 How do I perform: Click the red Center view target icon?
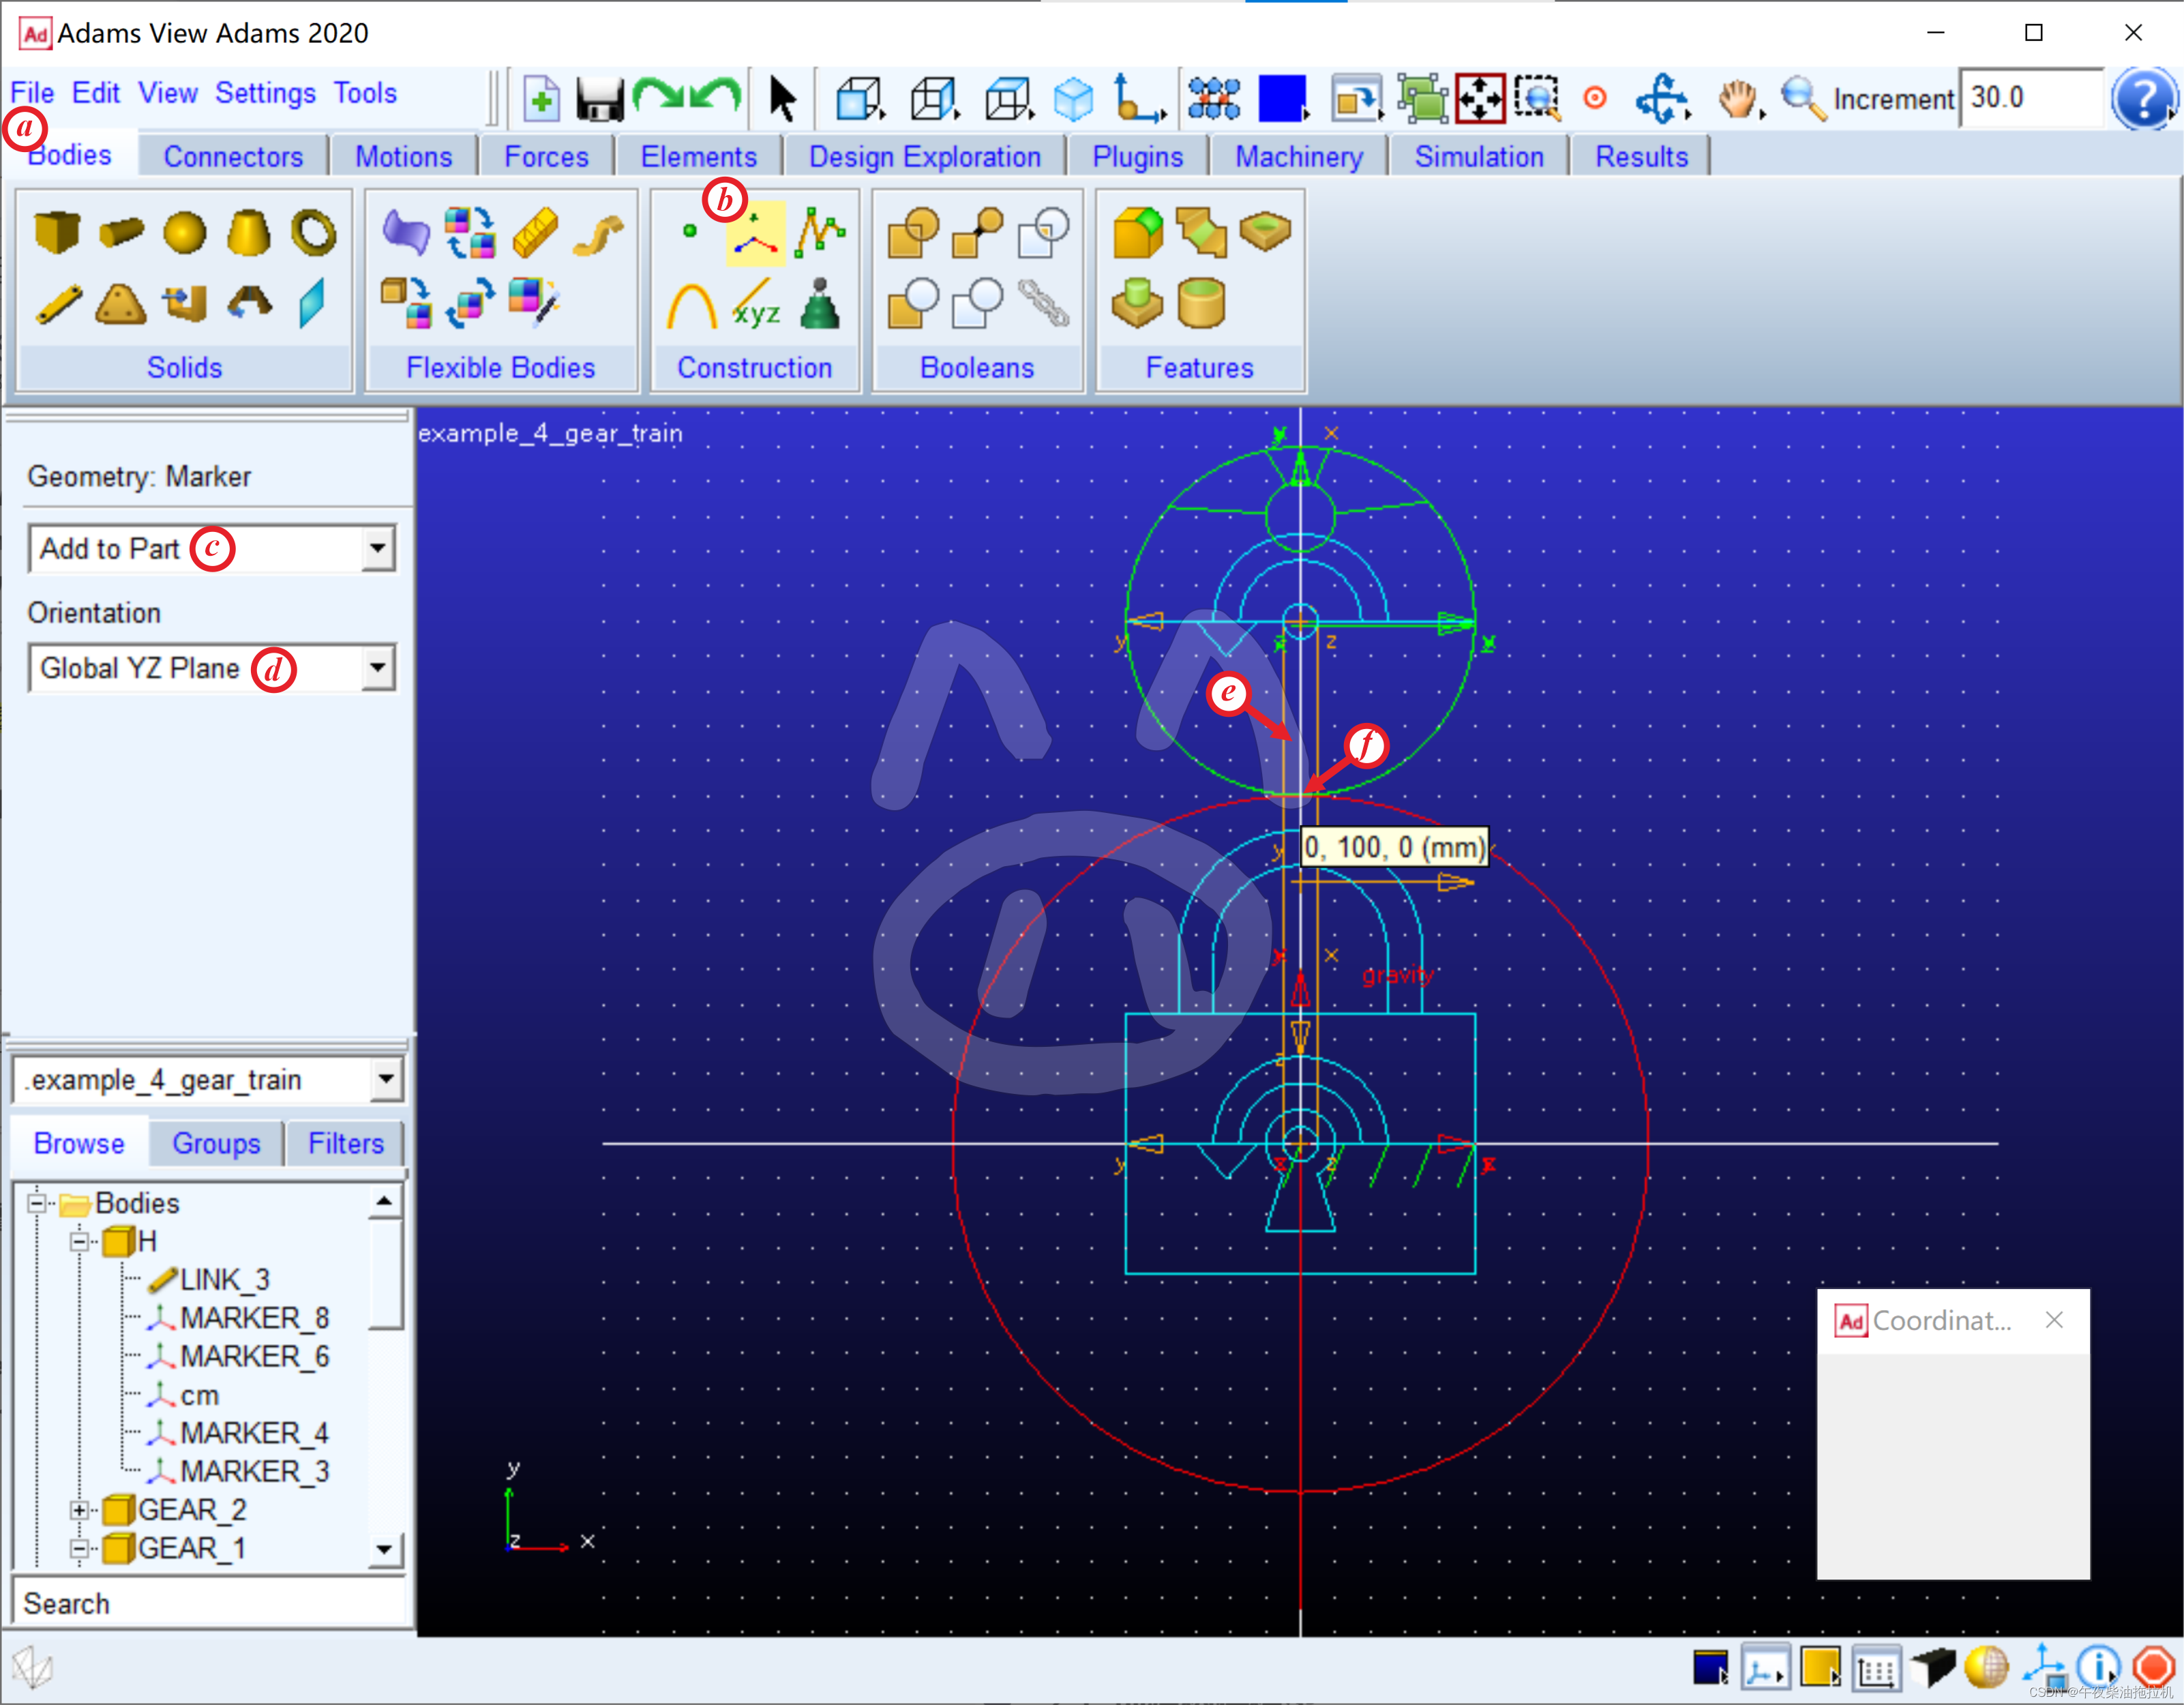click(1595, 98)
